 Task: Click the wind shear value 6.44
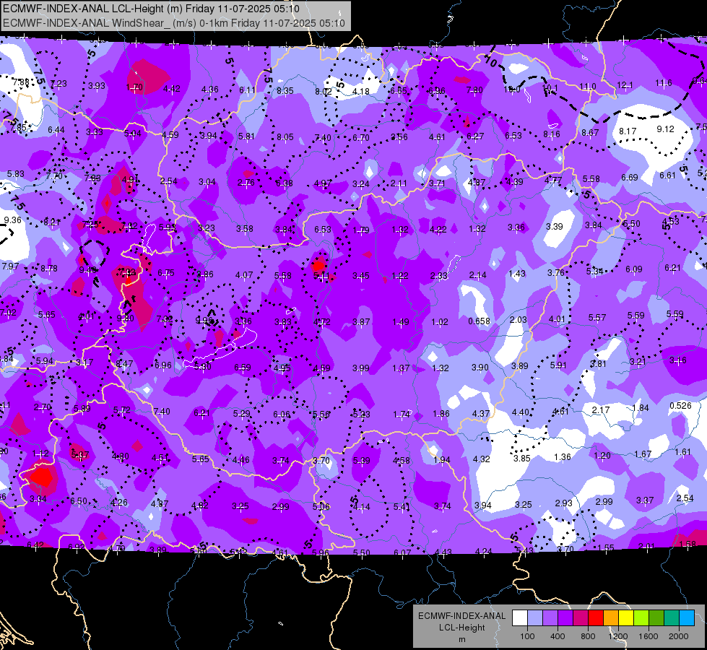coord(56,130)
